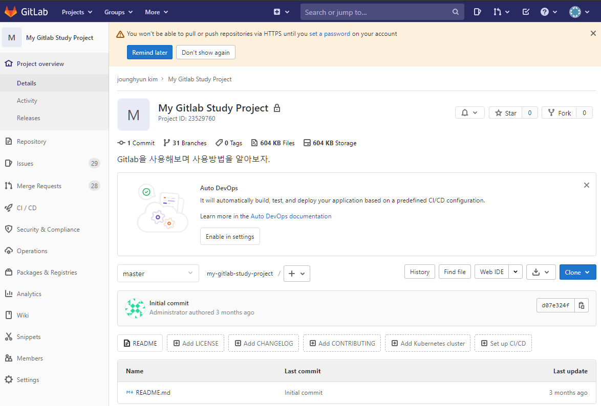Open Repository sidebar icon
The width and height of the screenshot is (601, 406).
pos(9,141)
